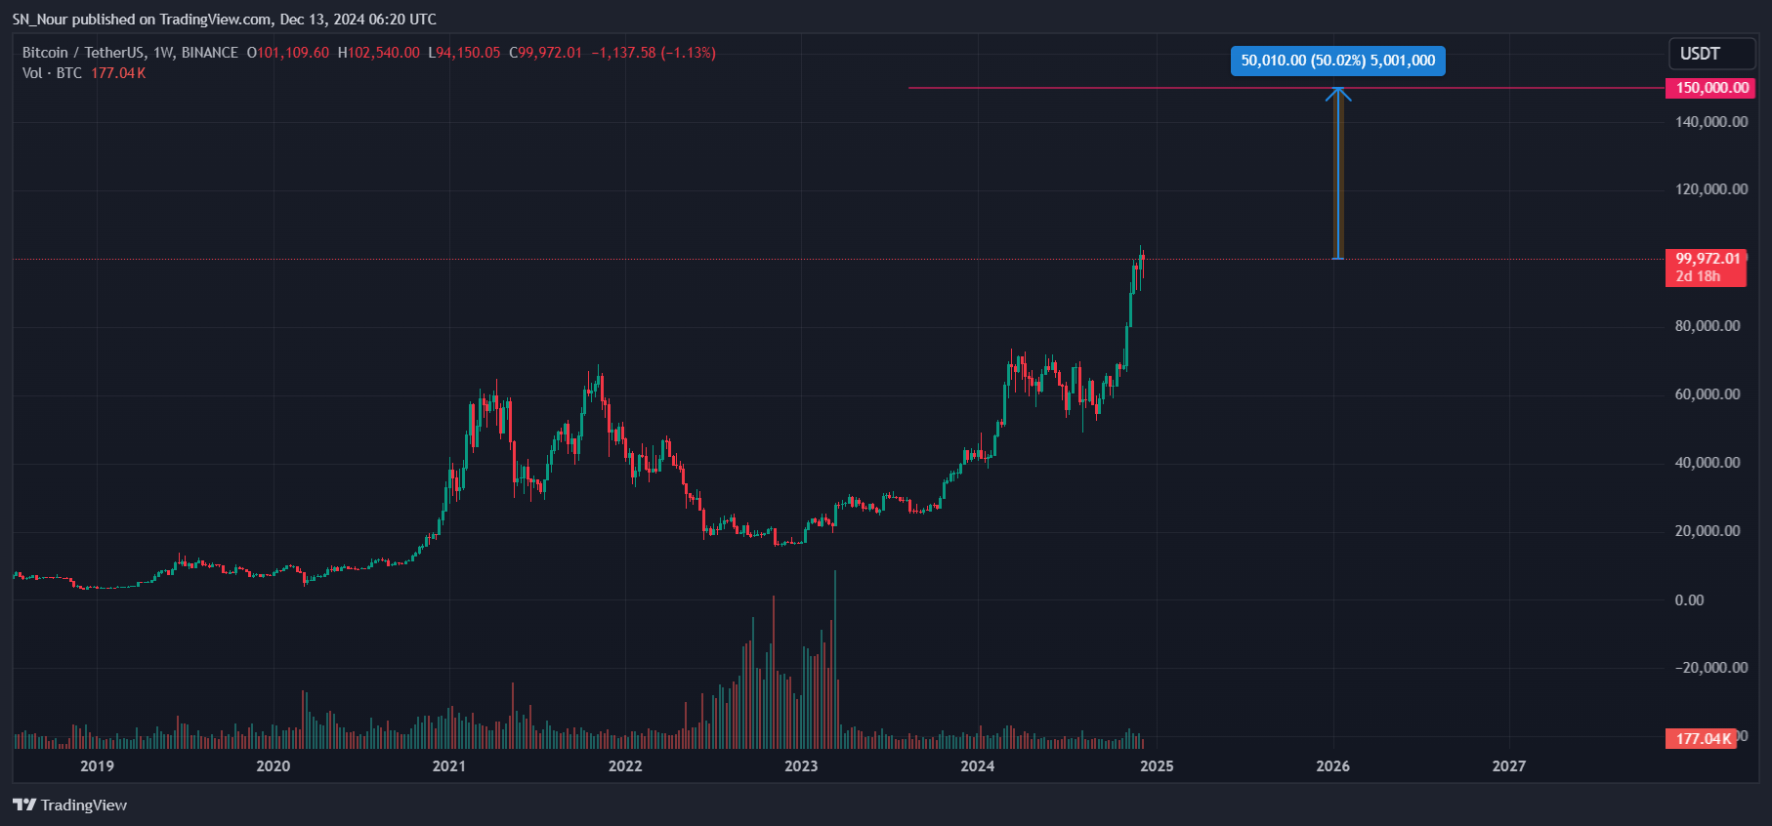Click the Vol · BTC indicator label
Screen dimensions: 1772x826
click(52, 73)
